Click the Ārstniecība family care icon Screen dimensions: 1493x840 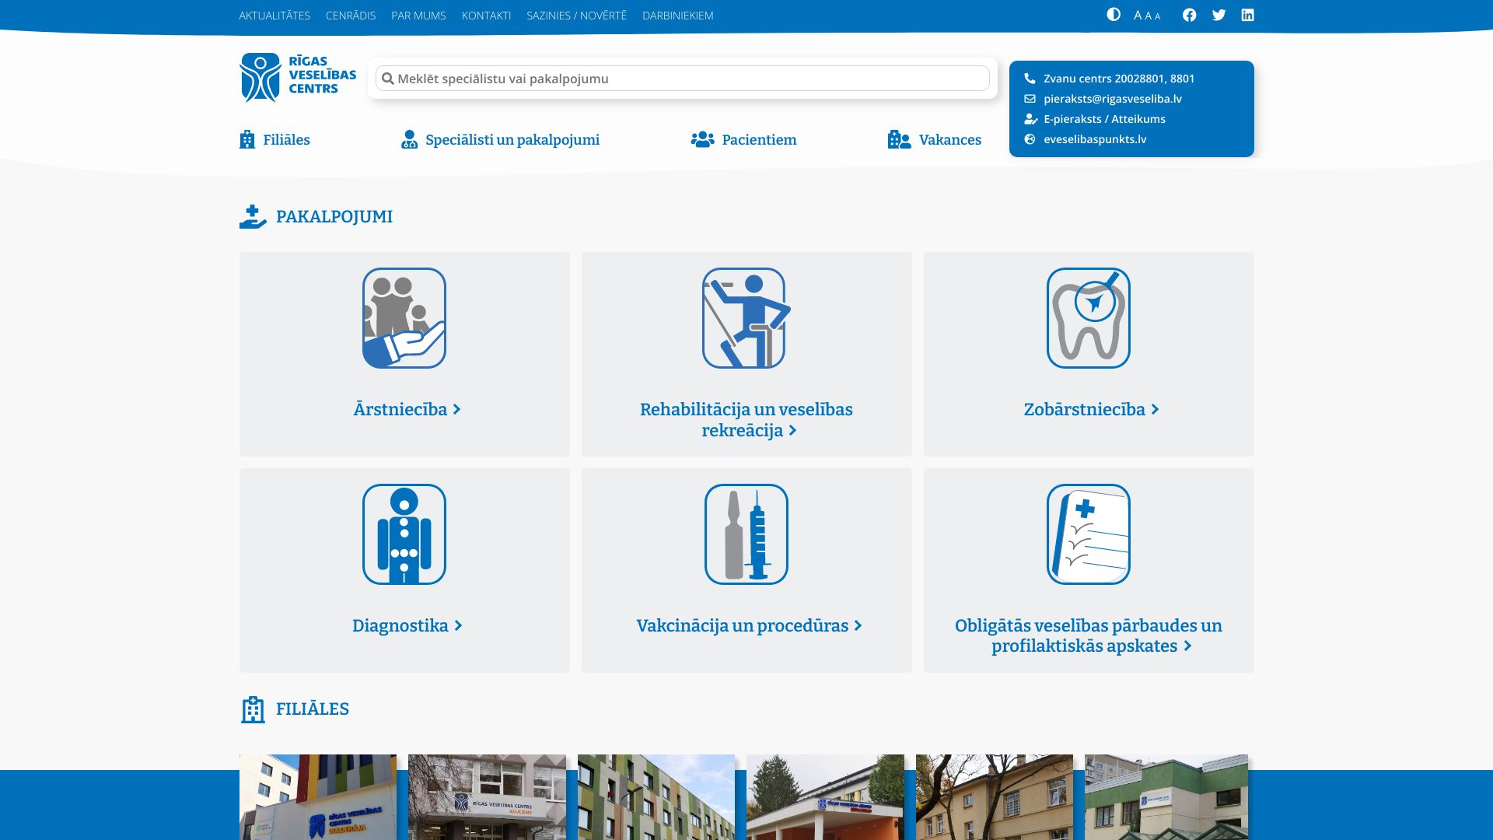coord(404,318)
